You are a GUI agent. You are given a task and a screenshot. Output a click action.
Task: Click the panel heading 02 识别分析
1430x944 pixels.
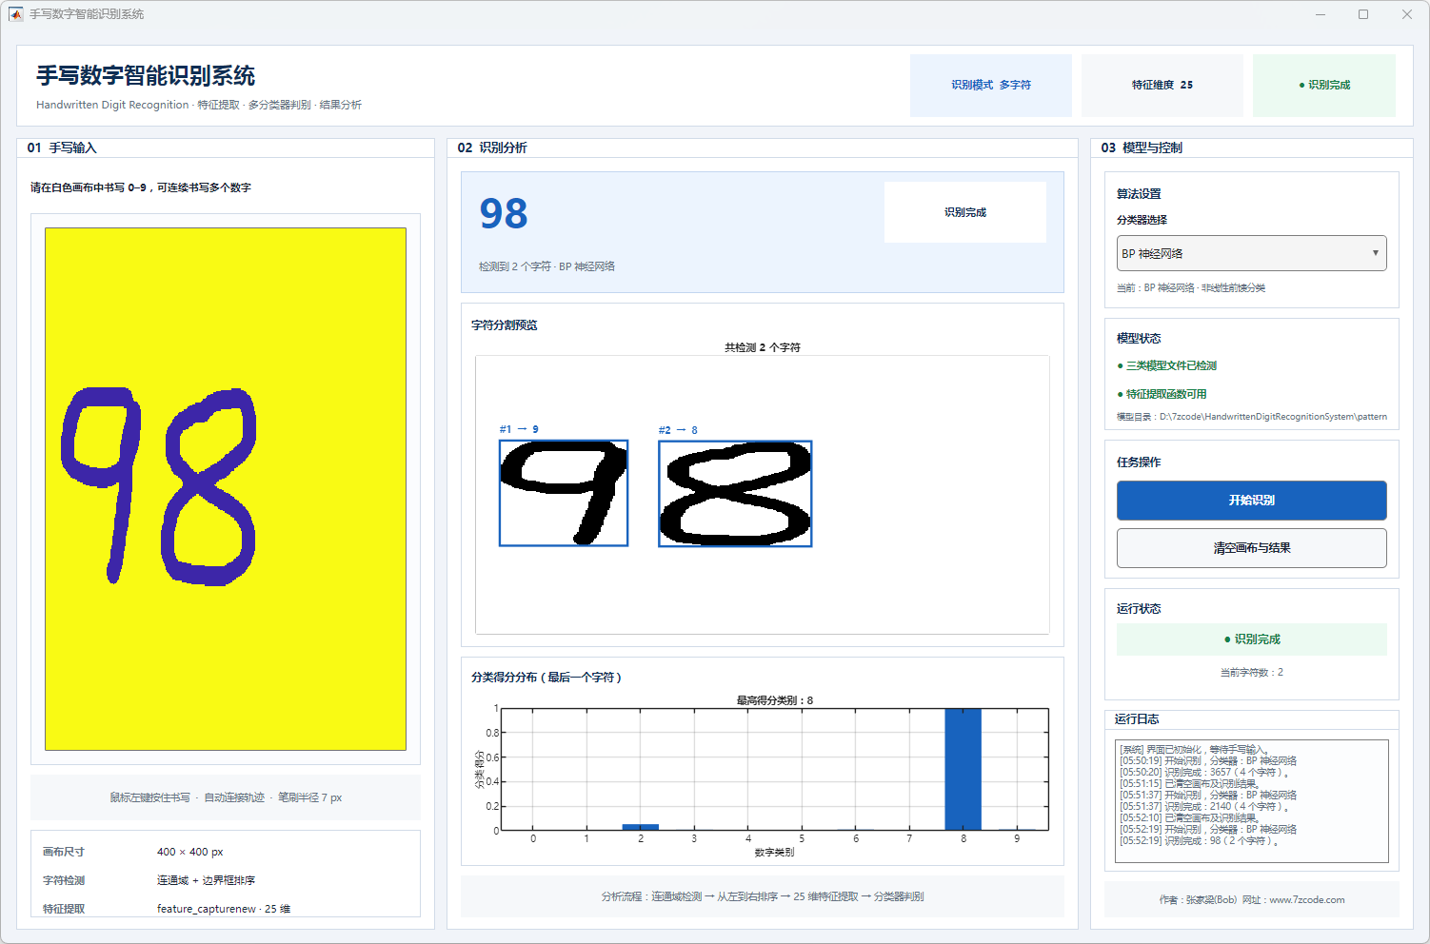tap(492, 147)
